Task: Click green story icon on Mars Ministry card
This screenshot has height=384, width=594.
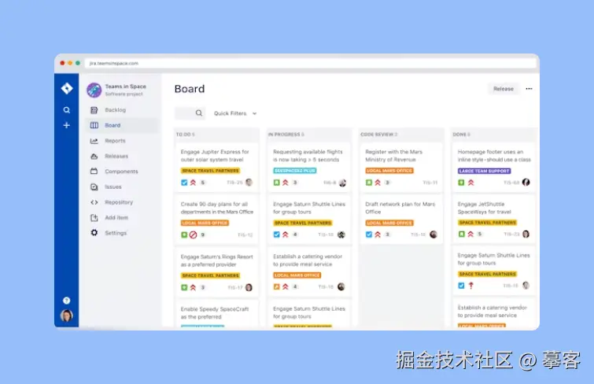Action: 369,183
